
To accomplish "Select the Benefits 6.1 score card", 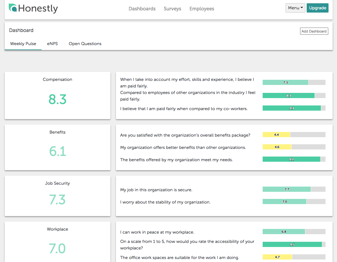I will tap(57, 147).
